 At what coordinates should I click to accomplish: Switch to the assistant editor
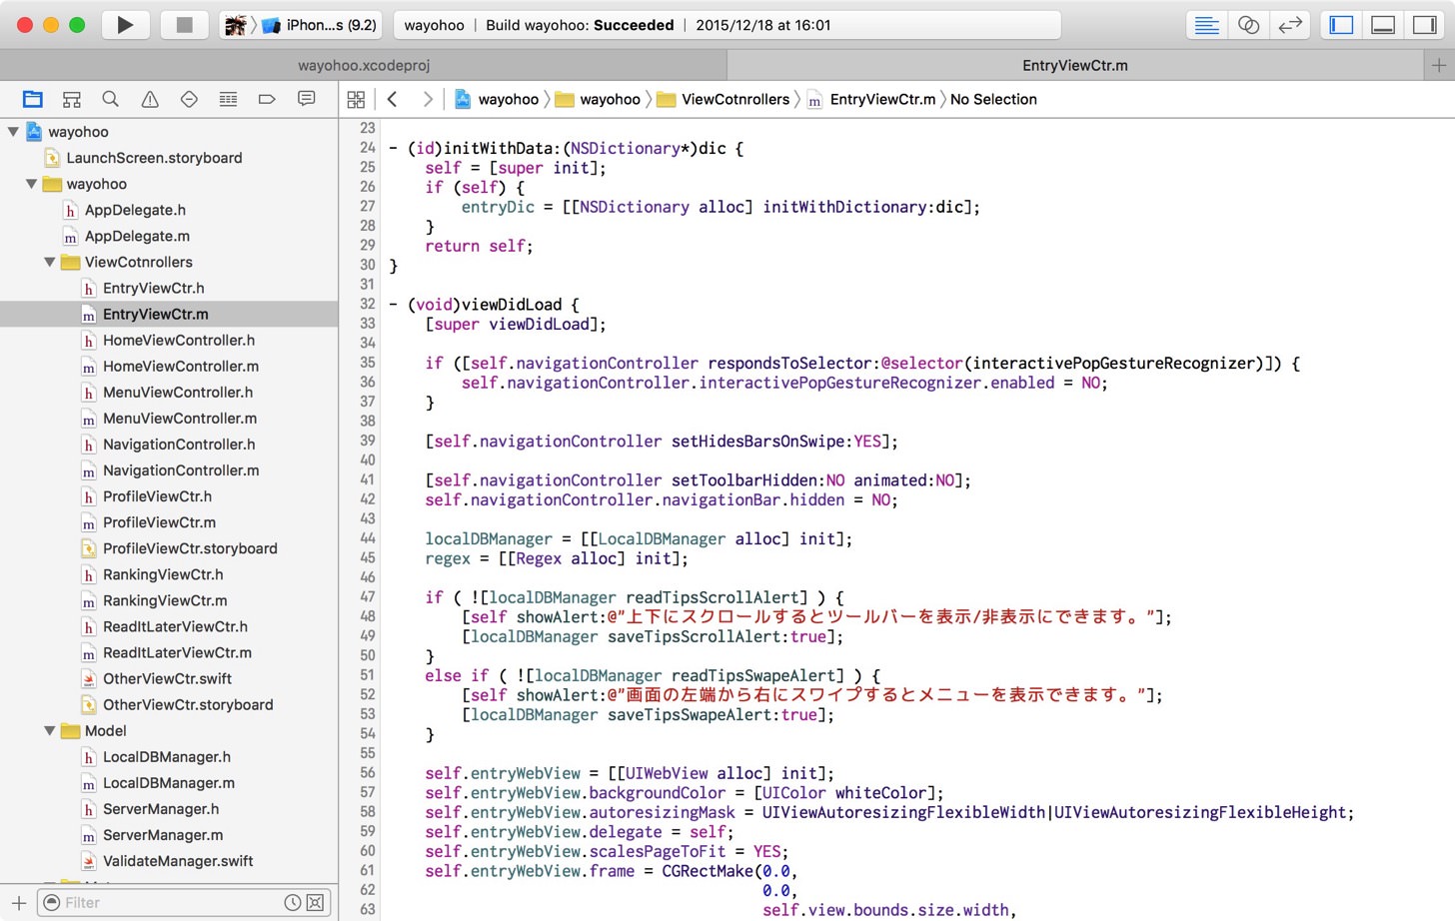(x=1248, y=25)
